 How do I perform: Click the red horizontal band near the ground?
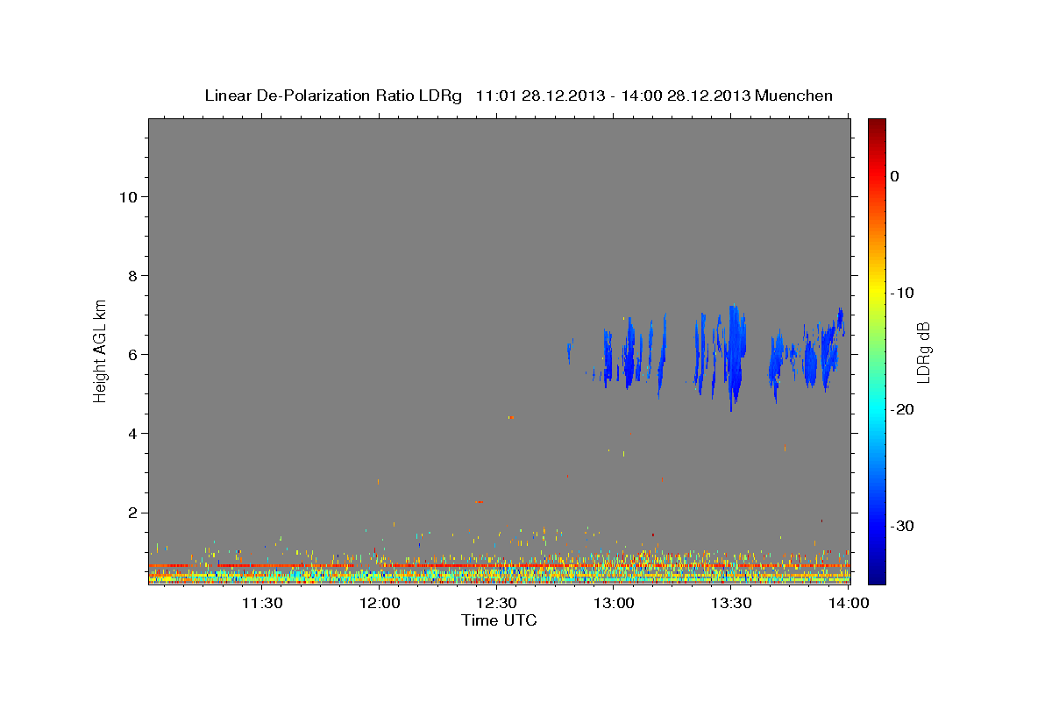tap(499, 566)
